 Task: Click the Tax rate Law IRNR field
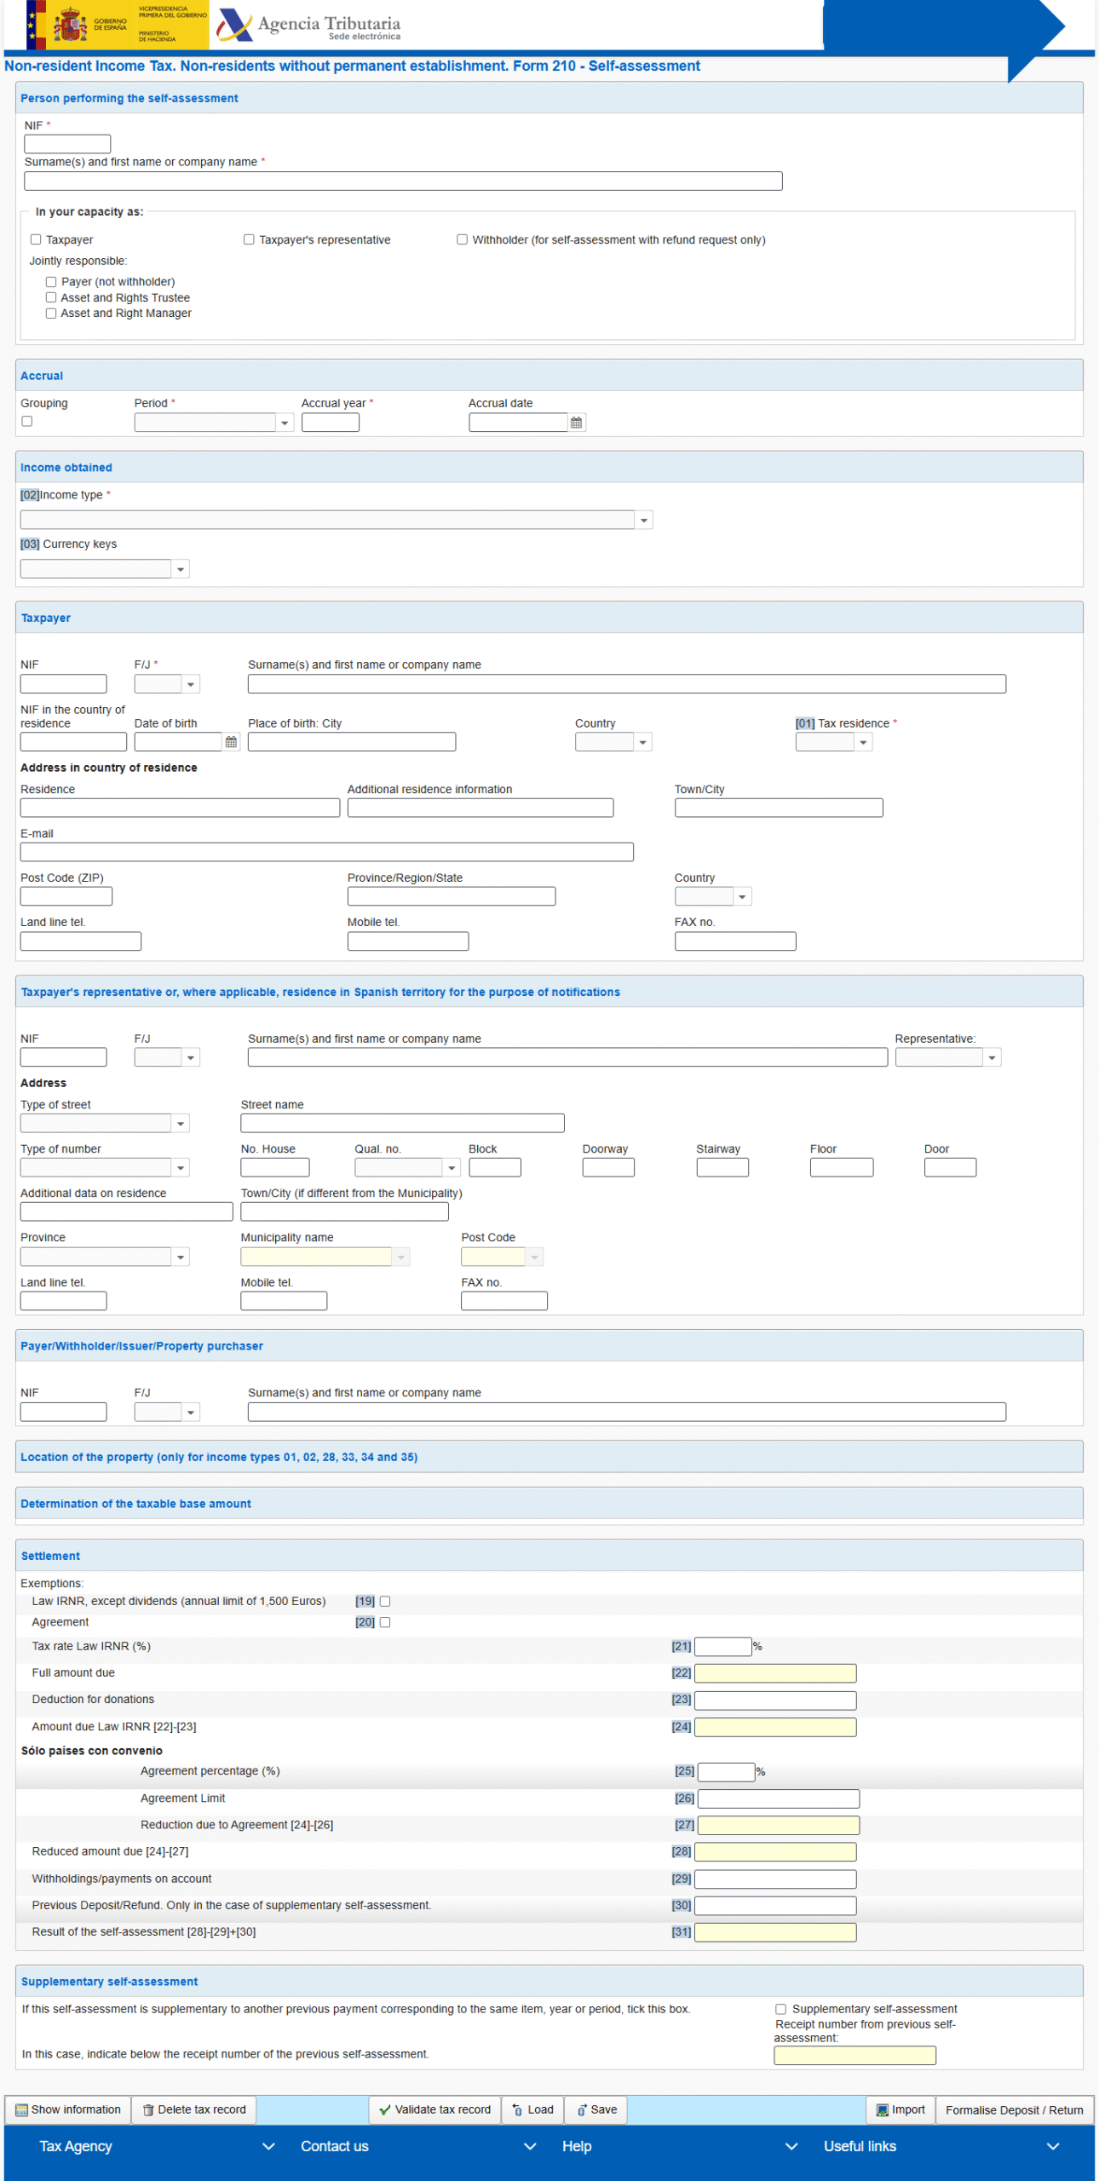(722, 1647)
